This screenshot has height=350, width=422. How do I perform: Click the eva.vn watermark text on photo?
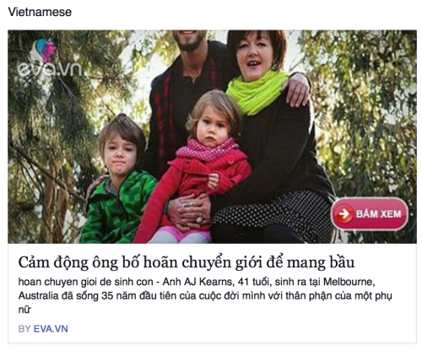(49, 69)
